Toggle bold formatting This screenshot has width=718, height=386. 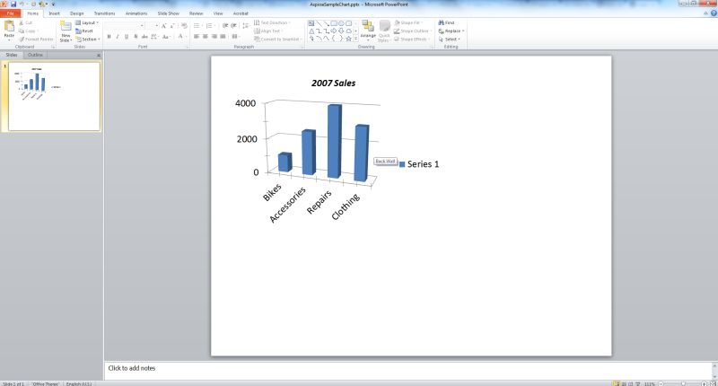point(109,37)
